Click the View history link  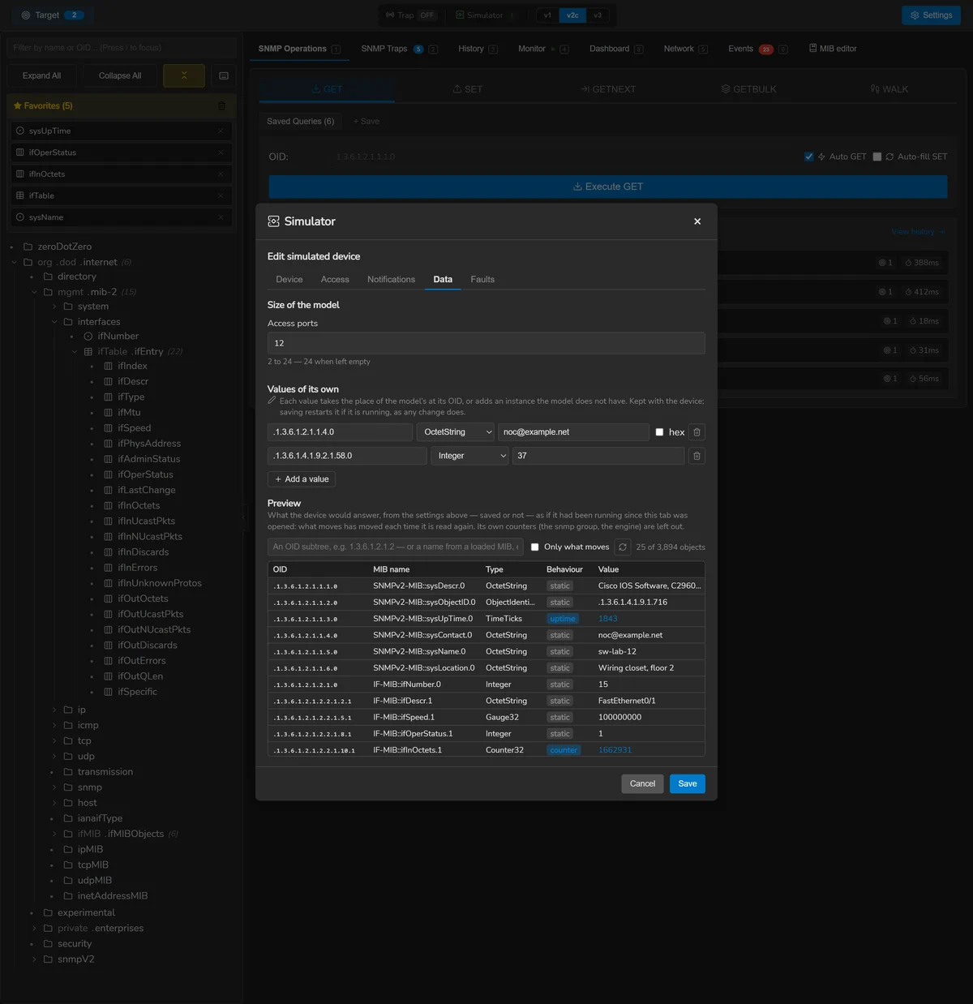pyautogui.click(x=918, y=232)
